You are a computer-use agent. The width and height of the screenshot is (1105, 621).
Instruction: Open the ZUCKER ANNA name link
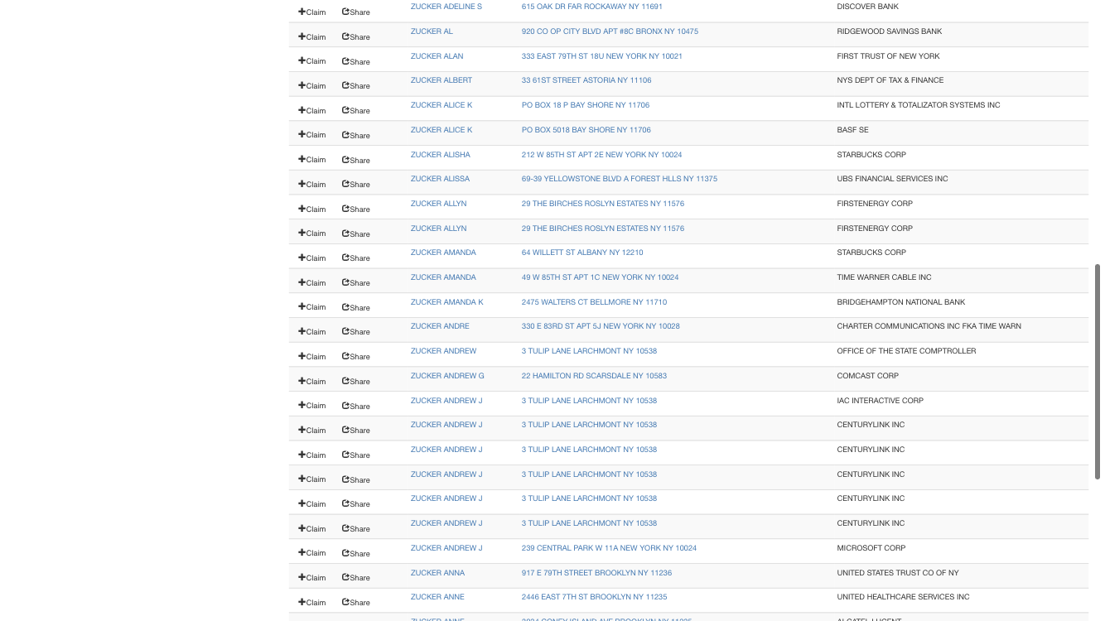coord(438,573)
